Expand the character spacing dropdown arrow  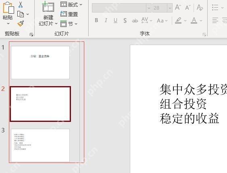click(x=151, y=21)
